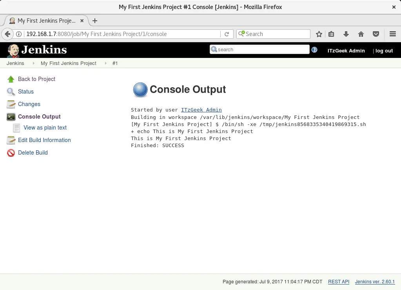401x290 pixels.
Task: Expand the breadcrumb arrow after Jenkins
Action: click(x=33, y=63)
